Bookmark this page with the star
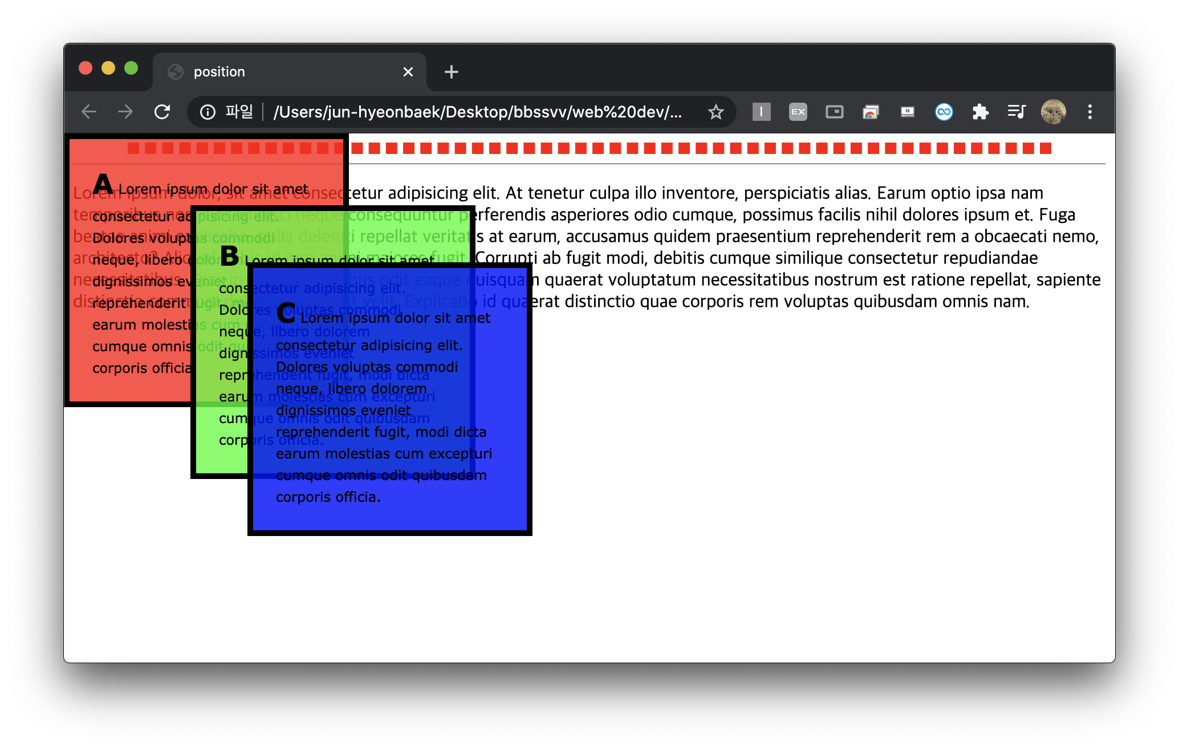 (x=715, y=112)
